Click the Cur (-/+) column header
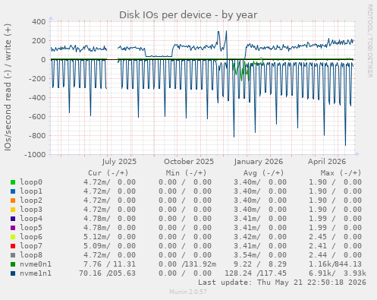 pos(108,173)
